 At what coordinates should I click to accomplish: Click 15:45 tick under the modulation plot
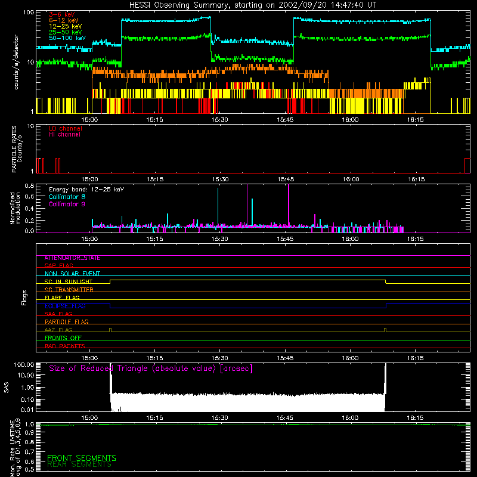point(285,239)
